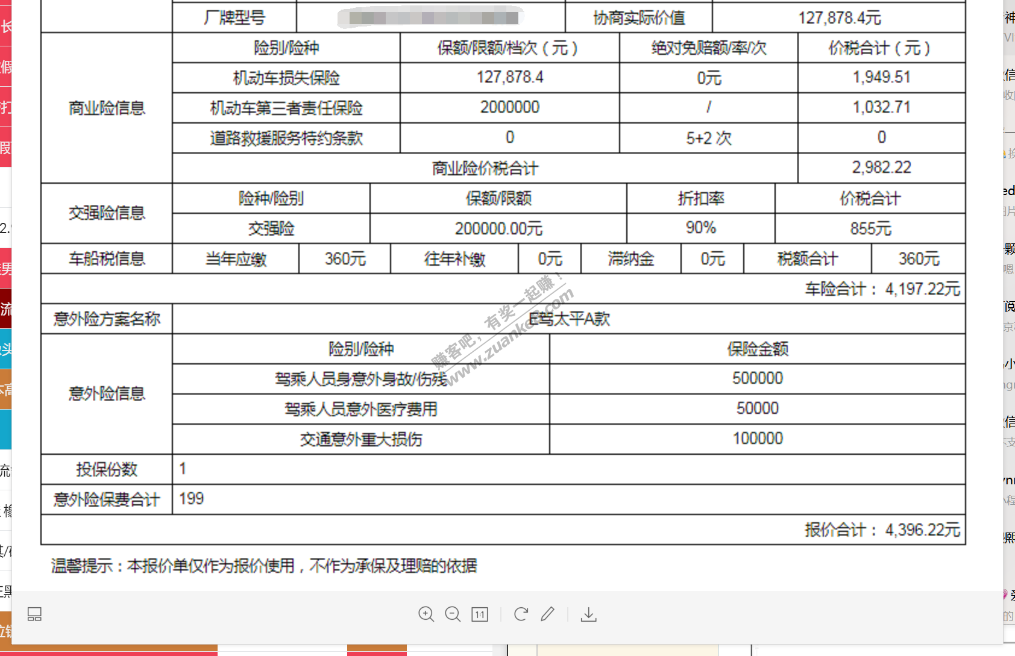Rotate the image clockwise

[x=521, y=614]
